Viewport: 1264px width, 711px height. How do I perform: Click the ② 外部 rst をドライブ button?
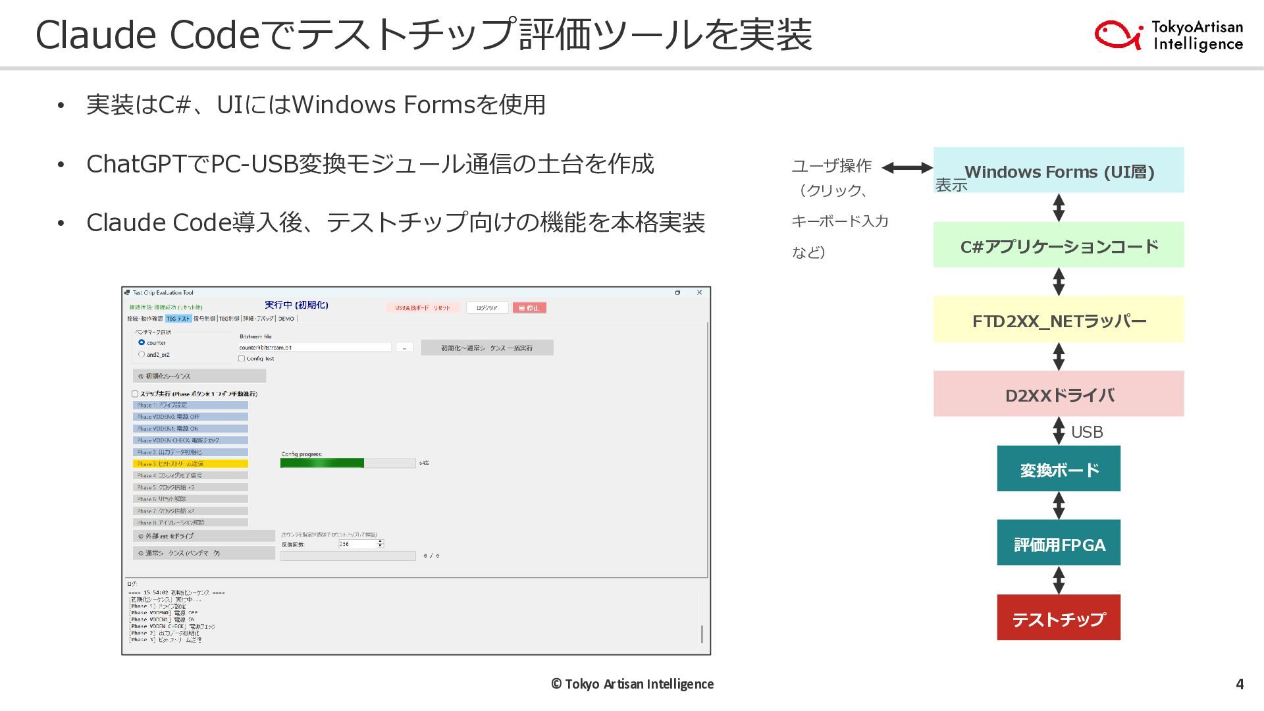204,536
